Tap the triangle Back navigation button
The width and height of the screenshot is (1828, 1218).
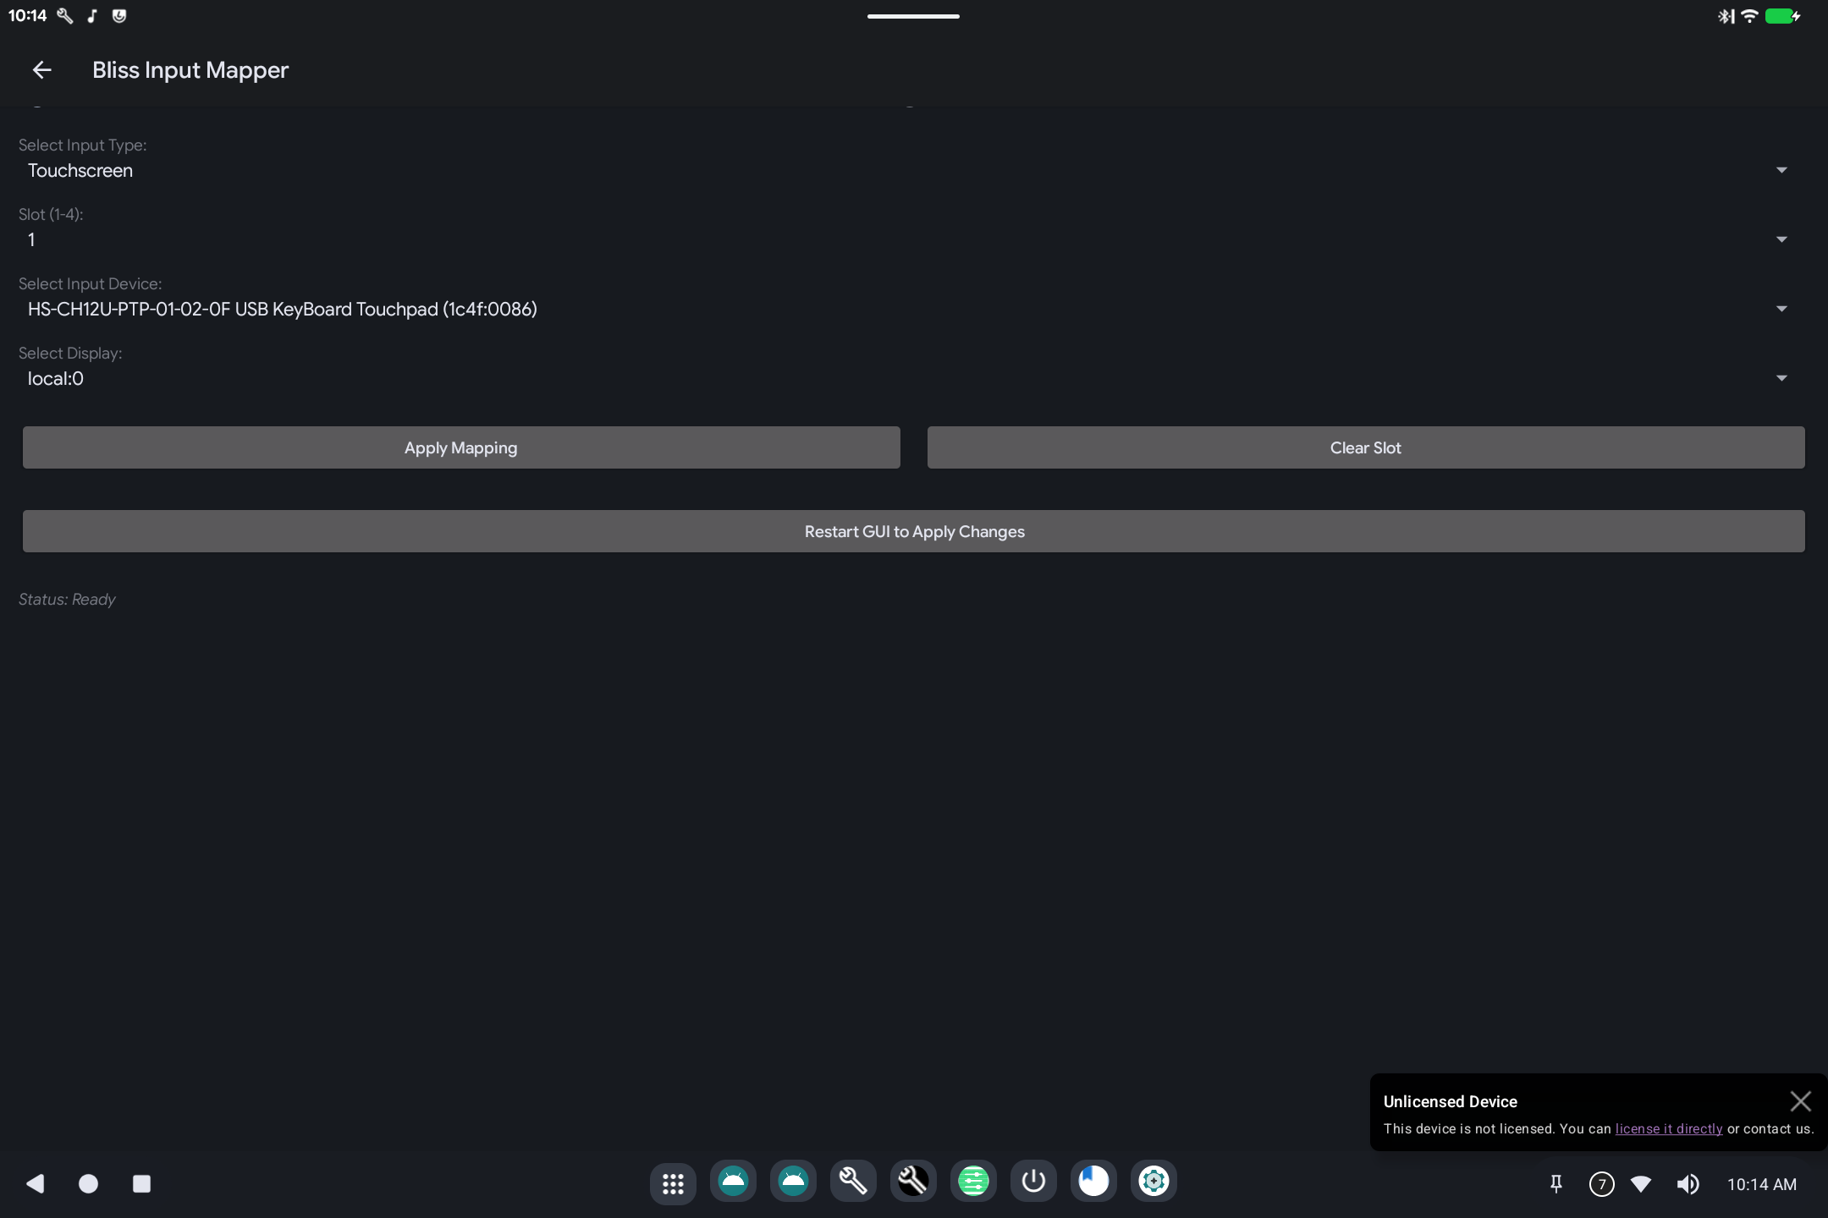coord(36,1183)
